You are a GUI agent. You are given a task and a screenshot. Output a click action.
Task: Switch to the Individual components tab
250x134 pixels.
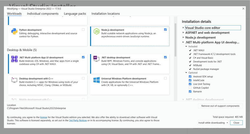tap(43, 14)
